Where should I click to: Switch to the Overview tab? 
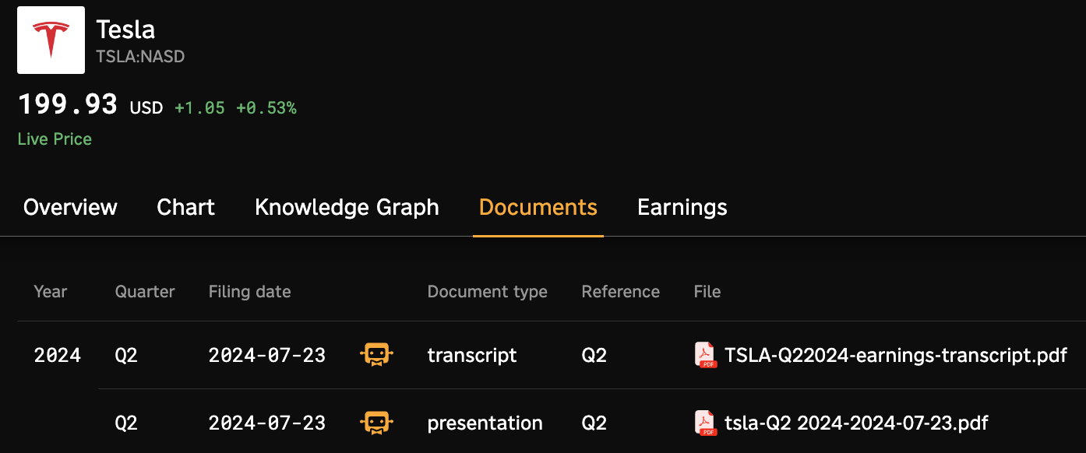70,207
